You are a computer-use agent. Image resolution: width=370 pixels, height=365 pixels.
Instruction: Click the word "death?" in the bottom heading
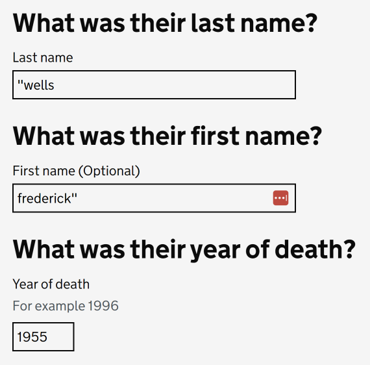(315, 249)
